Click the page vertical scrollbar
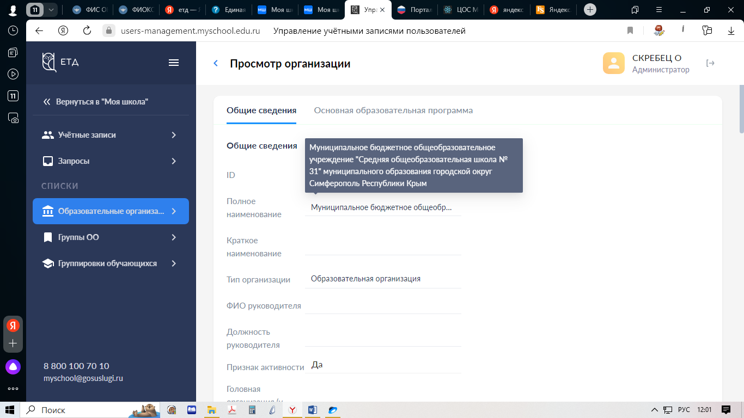This screenshot has width=744, height=418. 741,109
